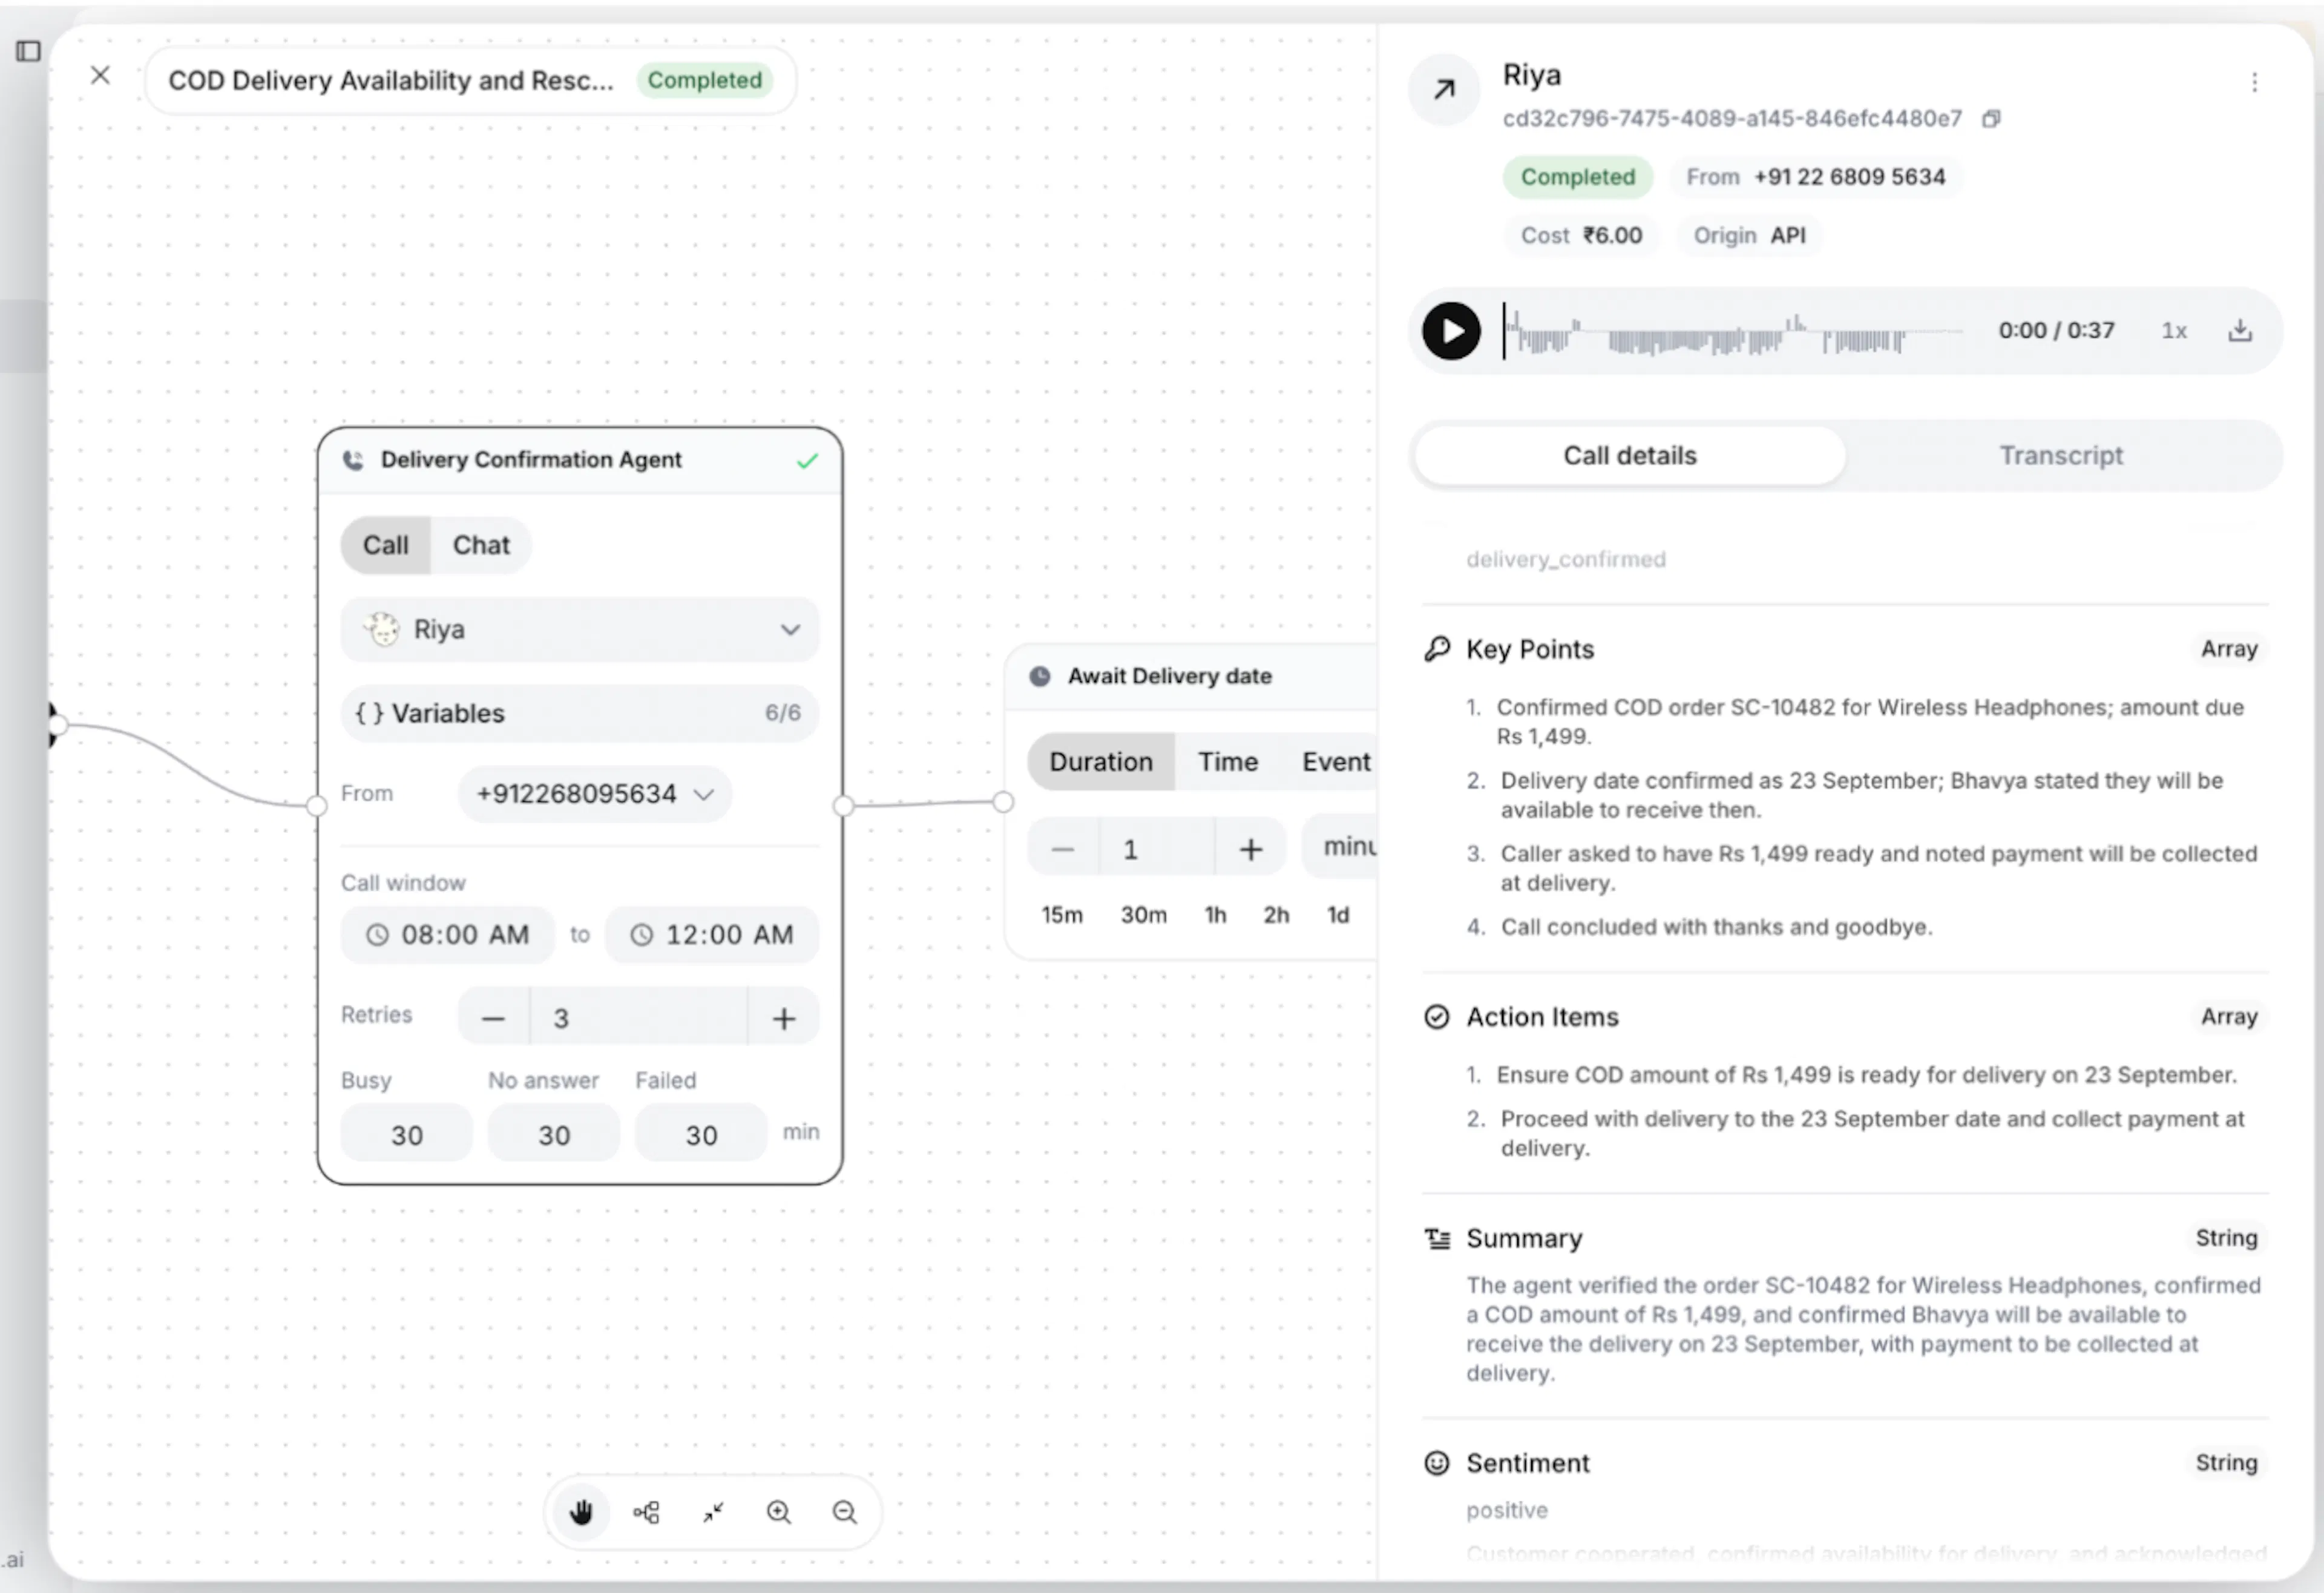Change playback speed from 1x

pyautogui.click(x=2174, y=331)
